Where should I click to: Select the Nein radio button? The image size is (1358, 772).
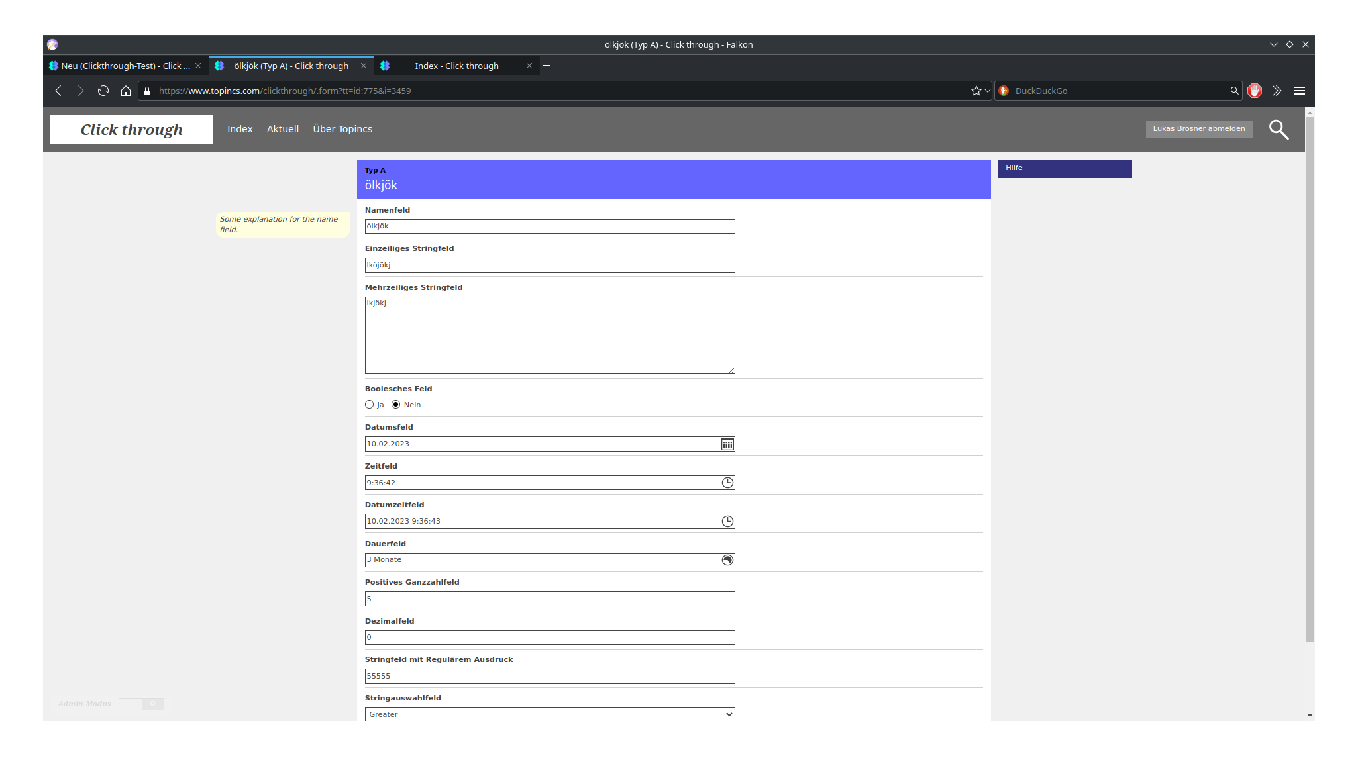[396, 405]
